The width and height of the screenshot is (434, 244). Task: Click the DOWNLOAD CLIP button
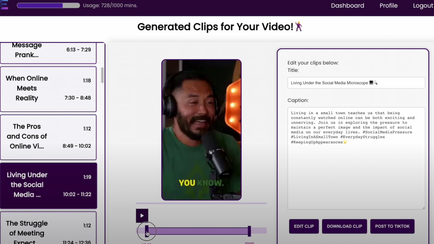(x=344, y=226)
